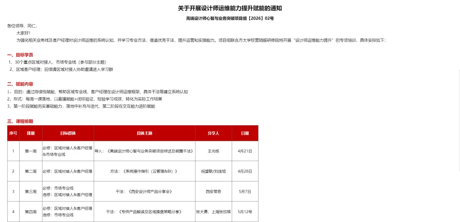The width and height of the screenshot is (460, 222).
Task: Click the text '大家好！'
Action: pyautogui.click(x=23, y=33)
